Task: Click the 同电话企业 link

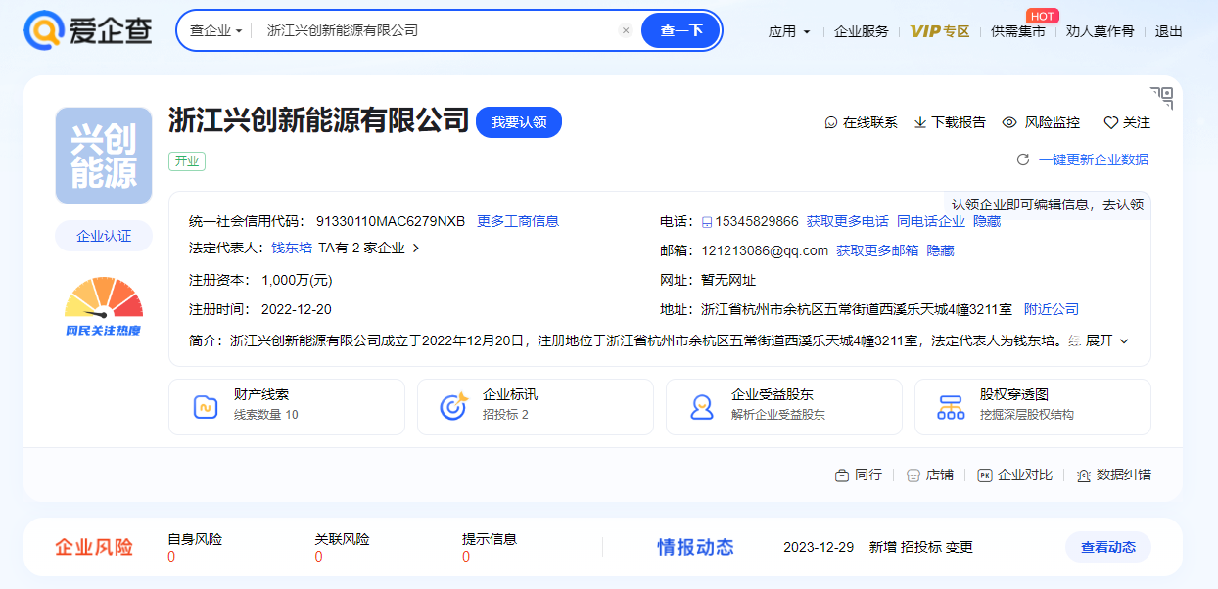Action: (x=931, y=221)
